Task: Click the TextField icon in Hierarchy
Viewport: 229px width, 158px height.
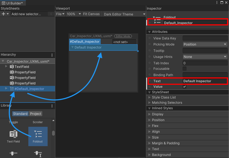Action: click(x=12, y=67)
